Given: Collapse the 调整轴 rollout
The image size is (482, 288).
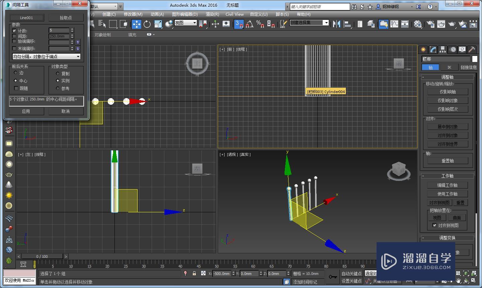Looking at the screenshot, I should pyautogui.click(x=447, y=77).
